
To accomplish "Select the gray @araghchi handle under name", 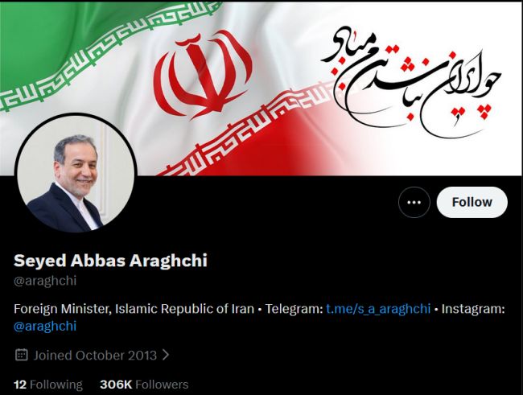I will [x=45, y=281].
